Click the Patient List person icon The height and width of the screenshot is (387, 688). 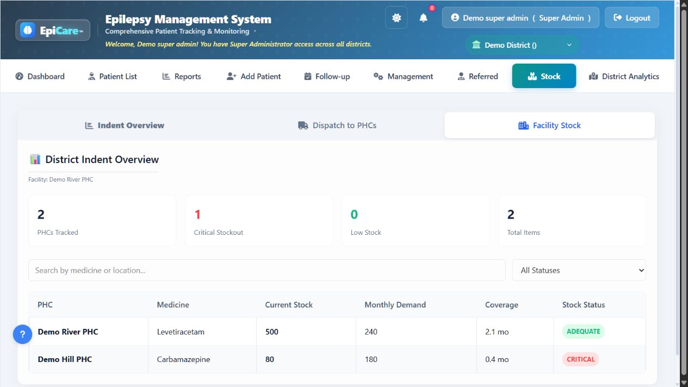(91, 76)
